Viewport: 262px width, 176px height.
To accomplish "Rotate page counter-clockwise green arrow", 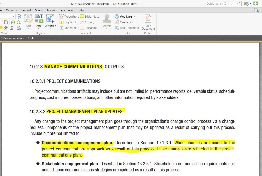I will (13, 22).
